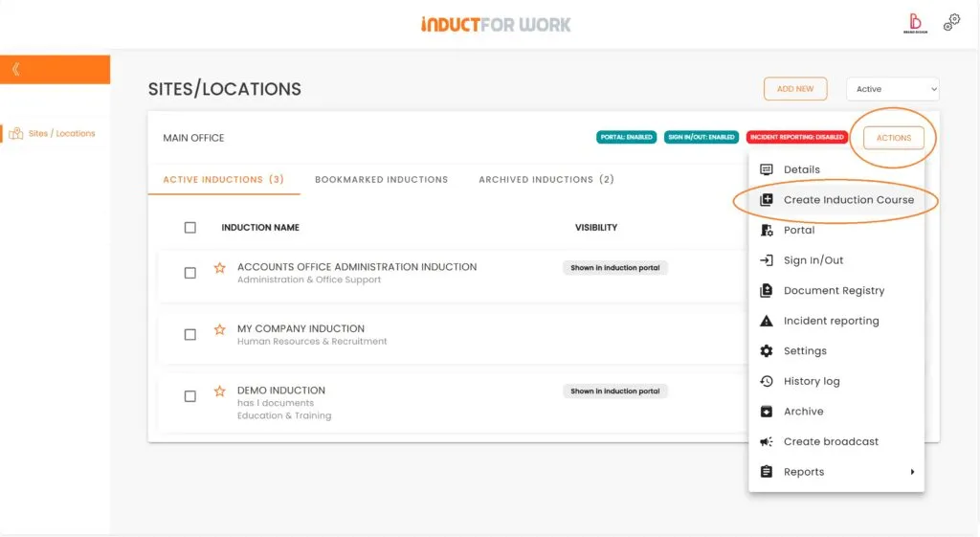This screenshot has width=980, height=537.
Task: Select Demo Induction checkbox
Action: coord(190,396)
